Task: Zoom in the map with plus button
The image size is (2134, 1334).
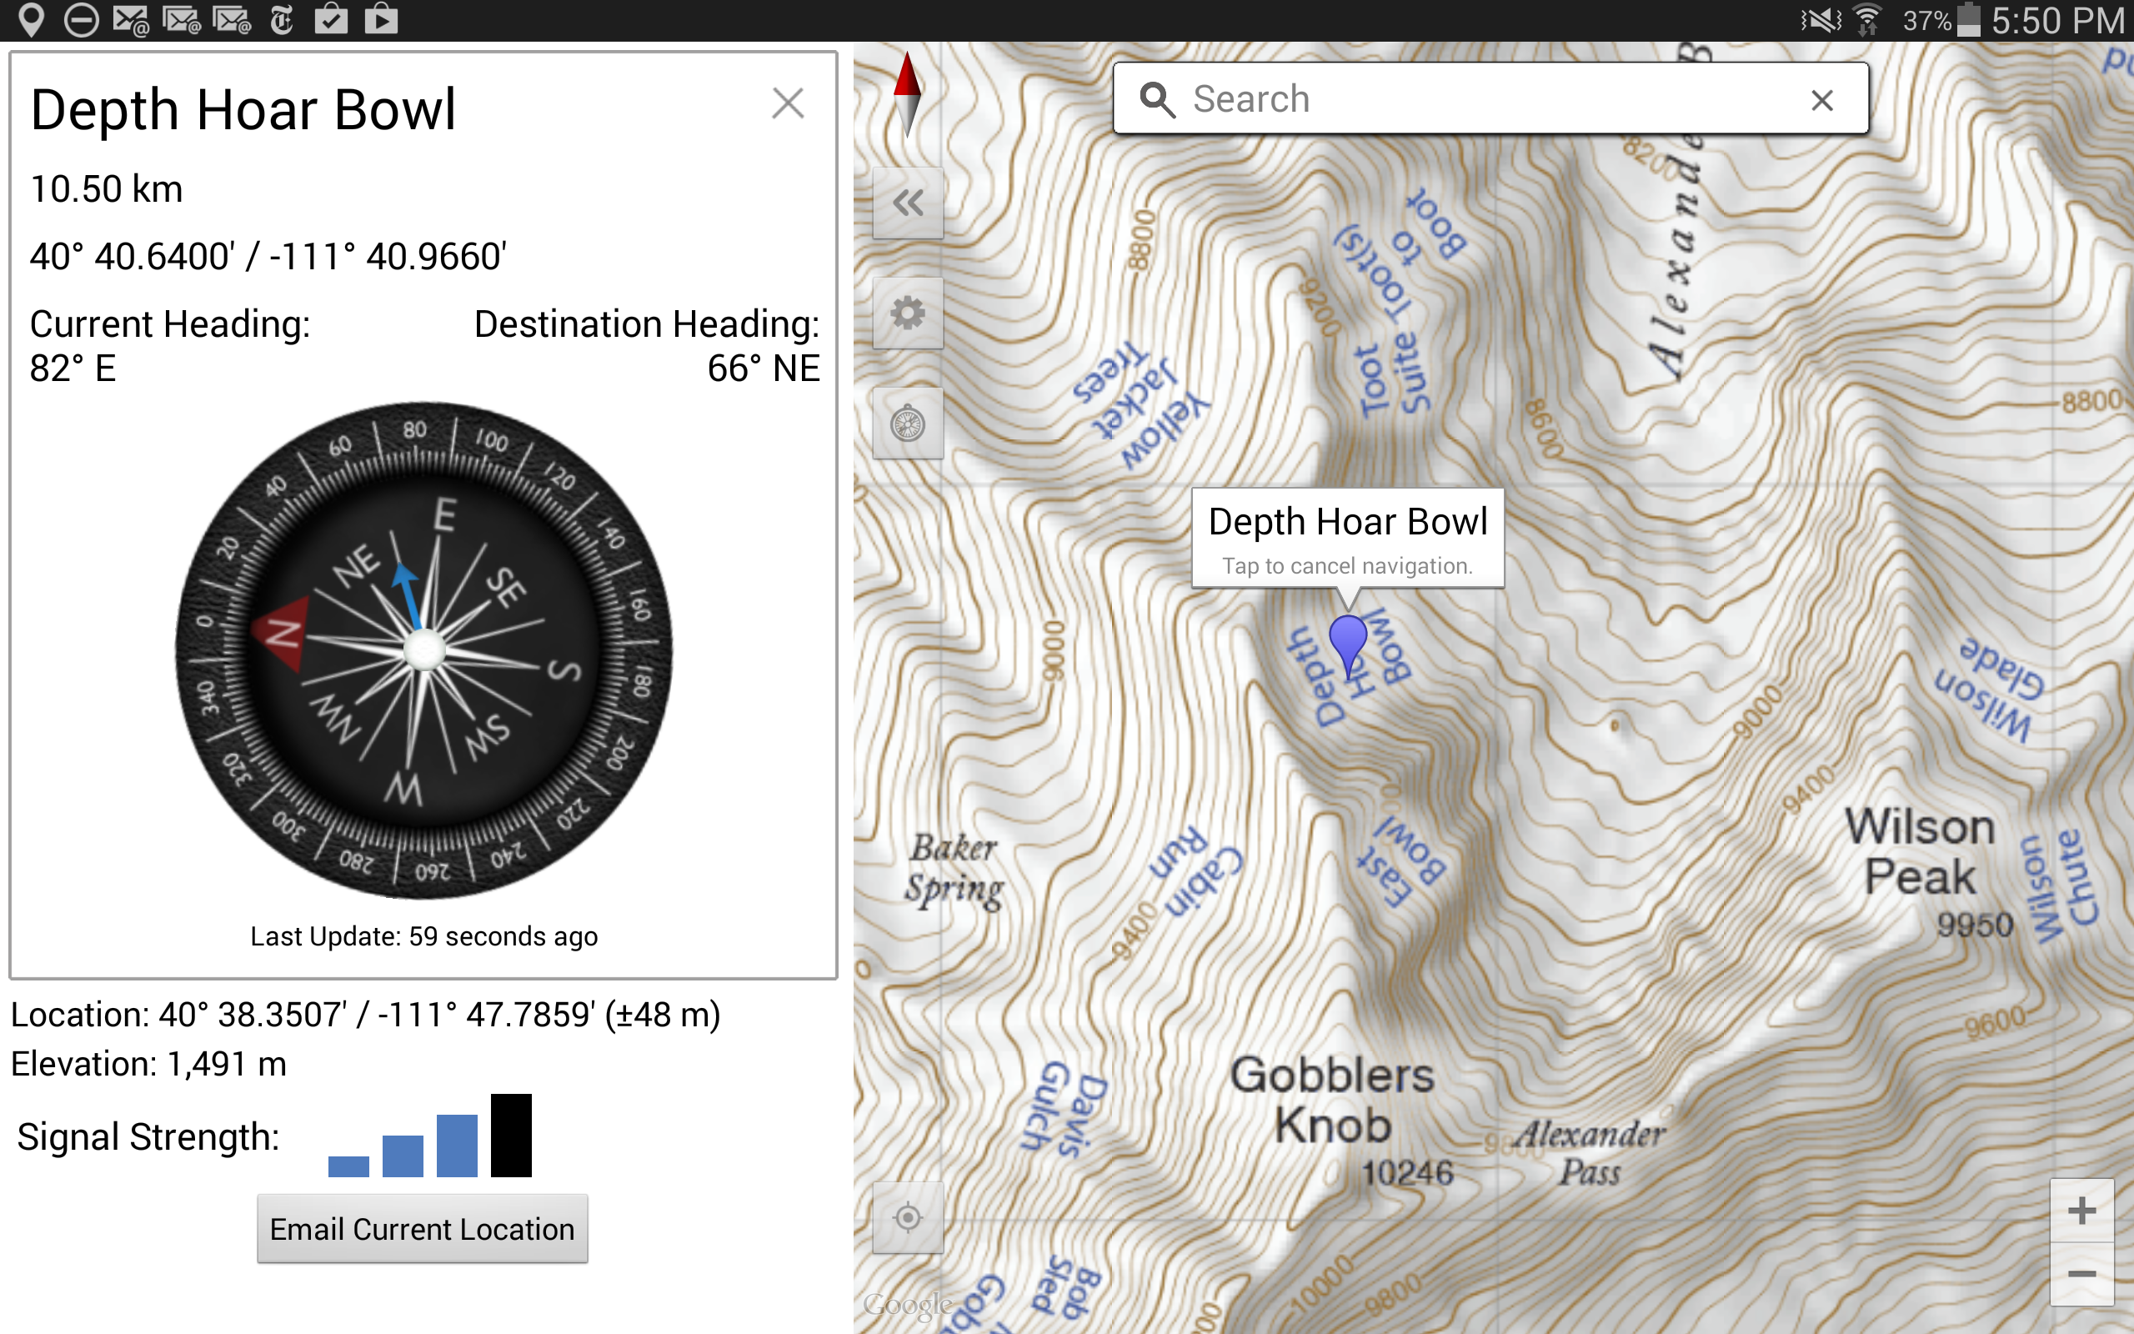Action: (2082, 1211)
